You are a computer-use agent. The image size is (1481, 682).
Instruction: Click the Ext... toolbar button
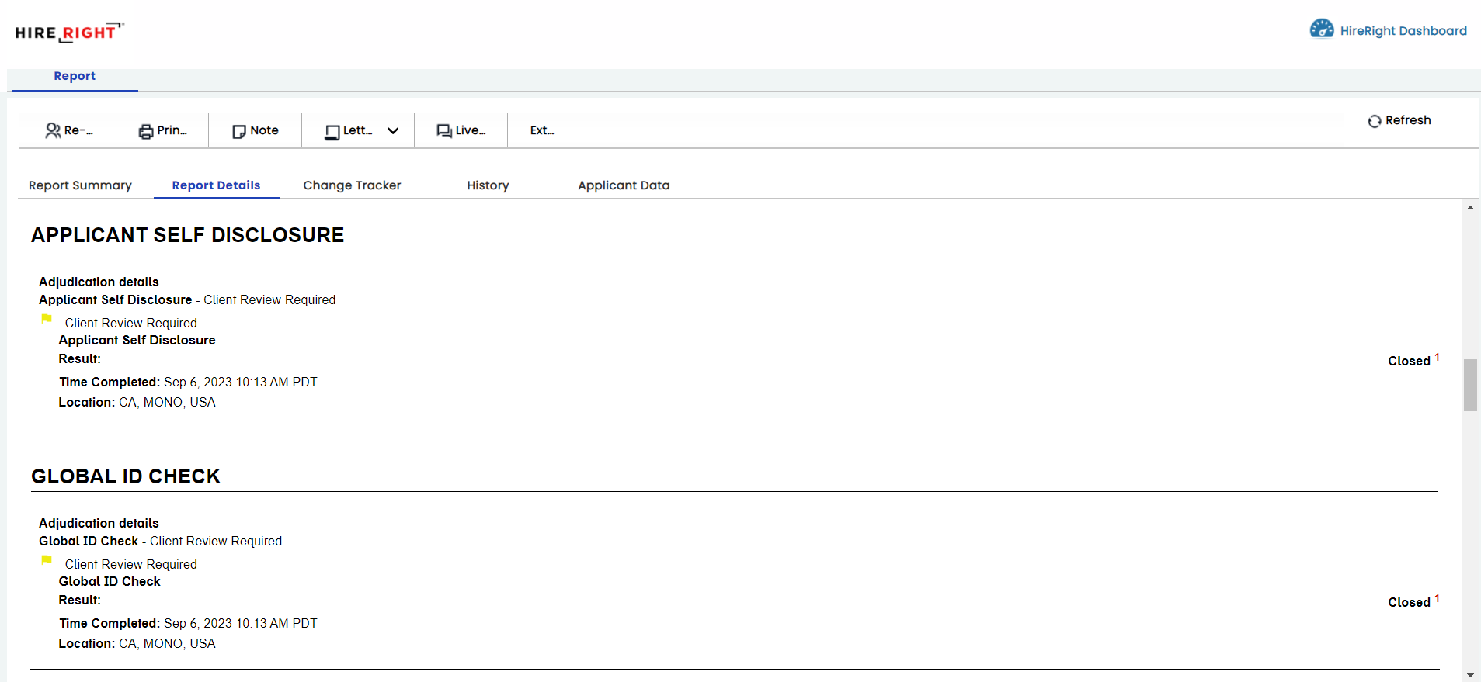(542, 130)
